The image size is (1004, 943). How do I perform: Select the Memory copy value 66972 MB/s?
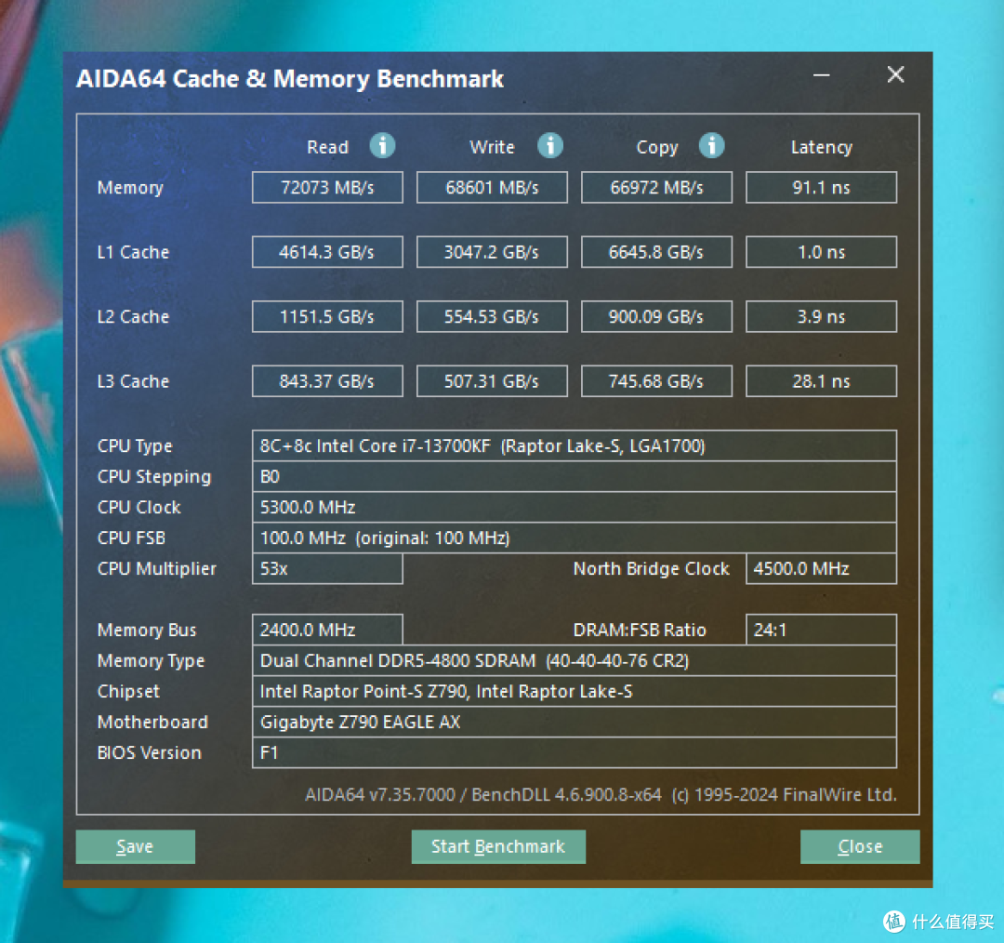(x=656, y=188)
